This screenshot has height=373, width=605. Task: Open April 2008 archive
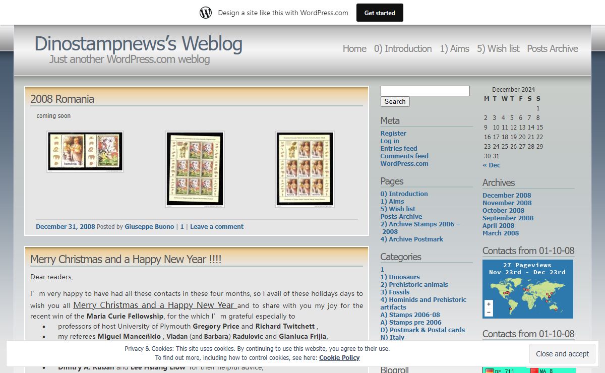(498, 226)
